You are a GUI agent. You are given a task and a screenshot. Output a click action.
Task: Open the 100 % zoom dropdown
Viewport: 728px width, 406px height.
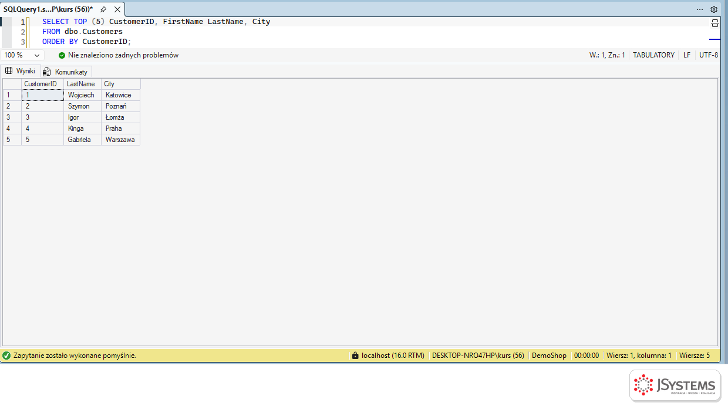click(23, 55)
